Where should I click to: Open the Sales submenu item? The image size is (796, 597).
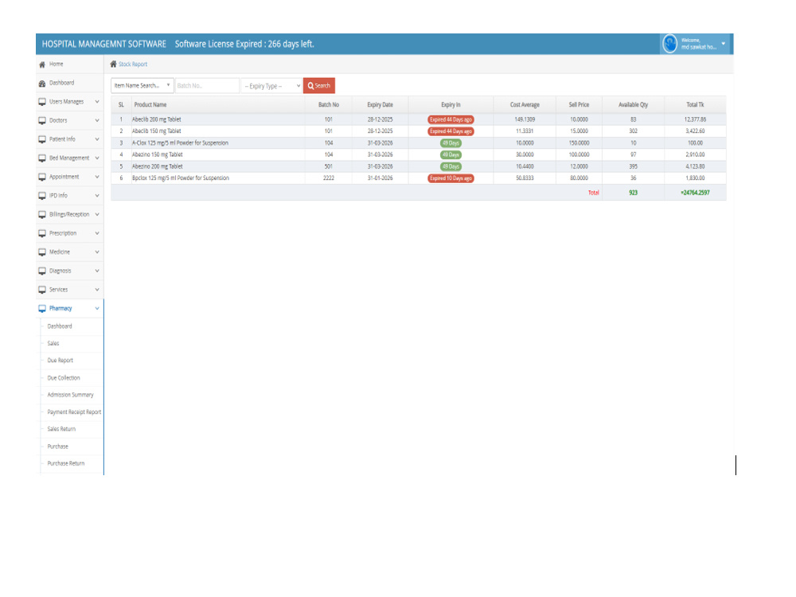pyautogui.click(x=53, y=344)
